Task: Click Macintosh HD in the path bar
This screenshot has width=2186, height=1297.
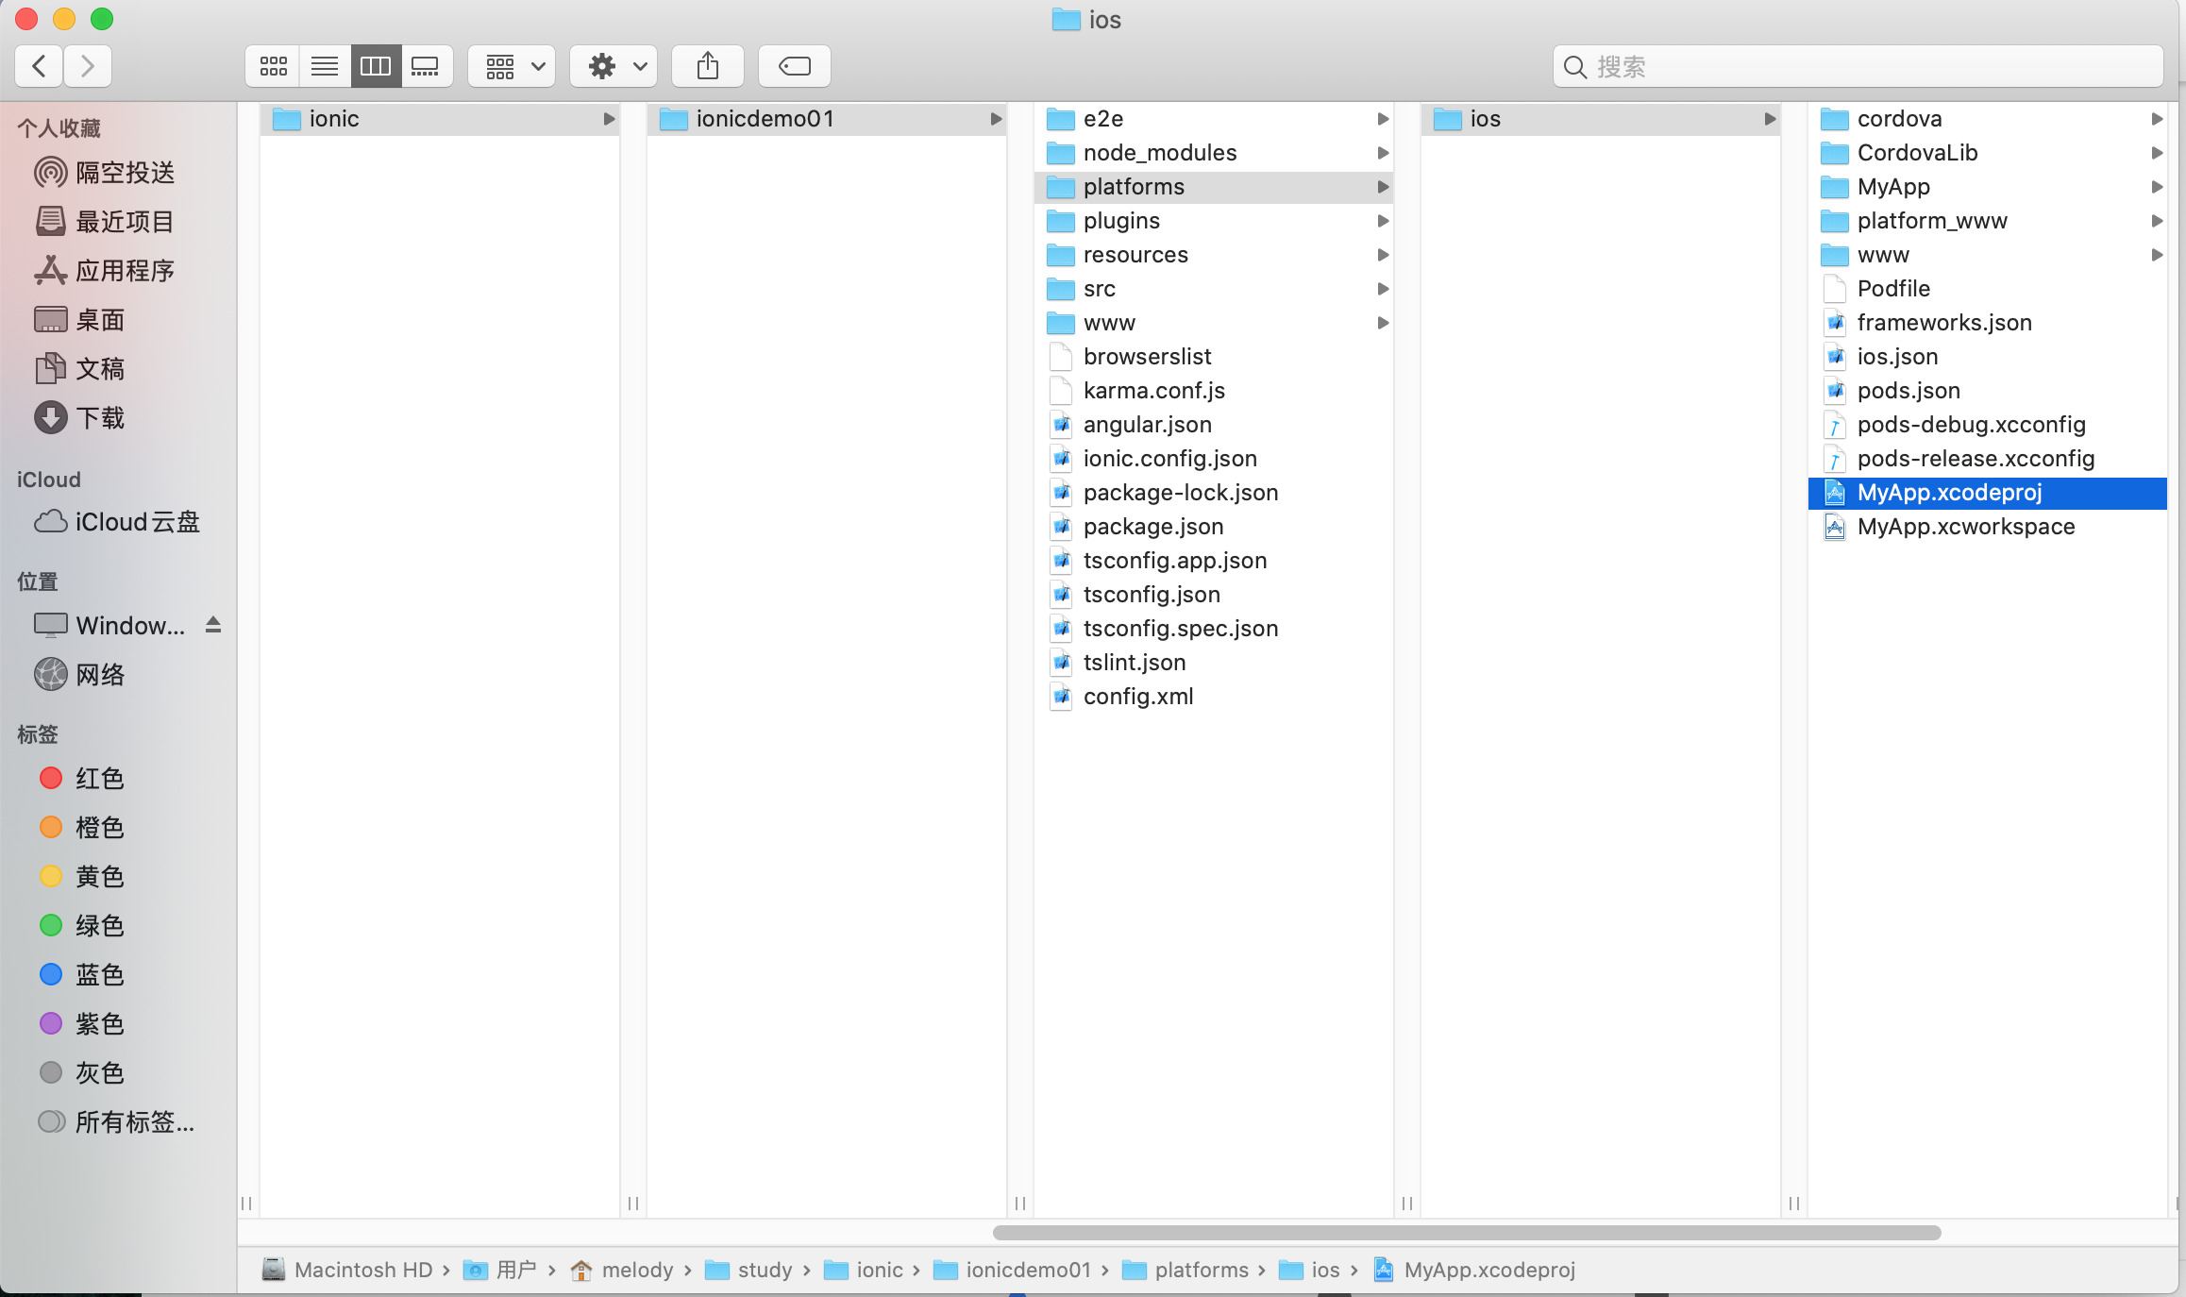Action: point(347,1270)
